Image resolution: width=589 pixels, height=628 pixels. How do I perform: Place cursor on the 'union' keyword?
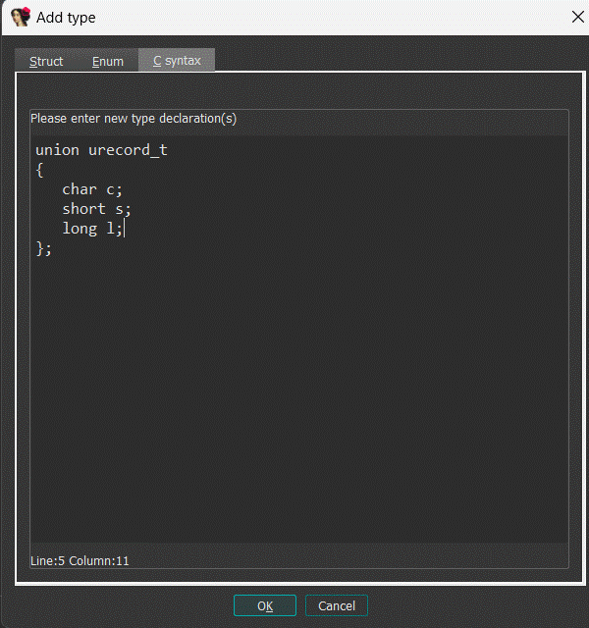pyautogui.click(x=57, y=150)
